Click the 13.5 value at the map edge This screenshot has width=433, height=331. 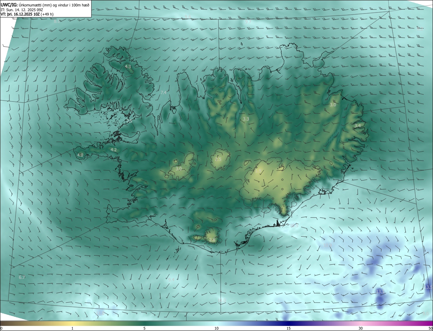point(428,287)
